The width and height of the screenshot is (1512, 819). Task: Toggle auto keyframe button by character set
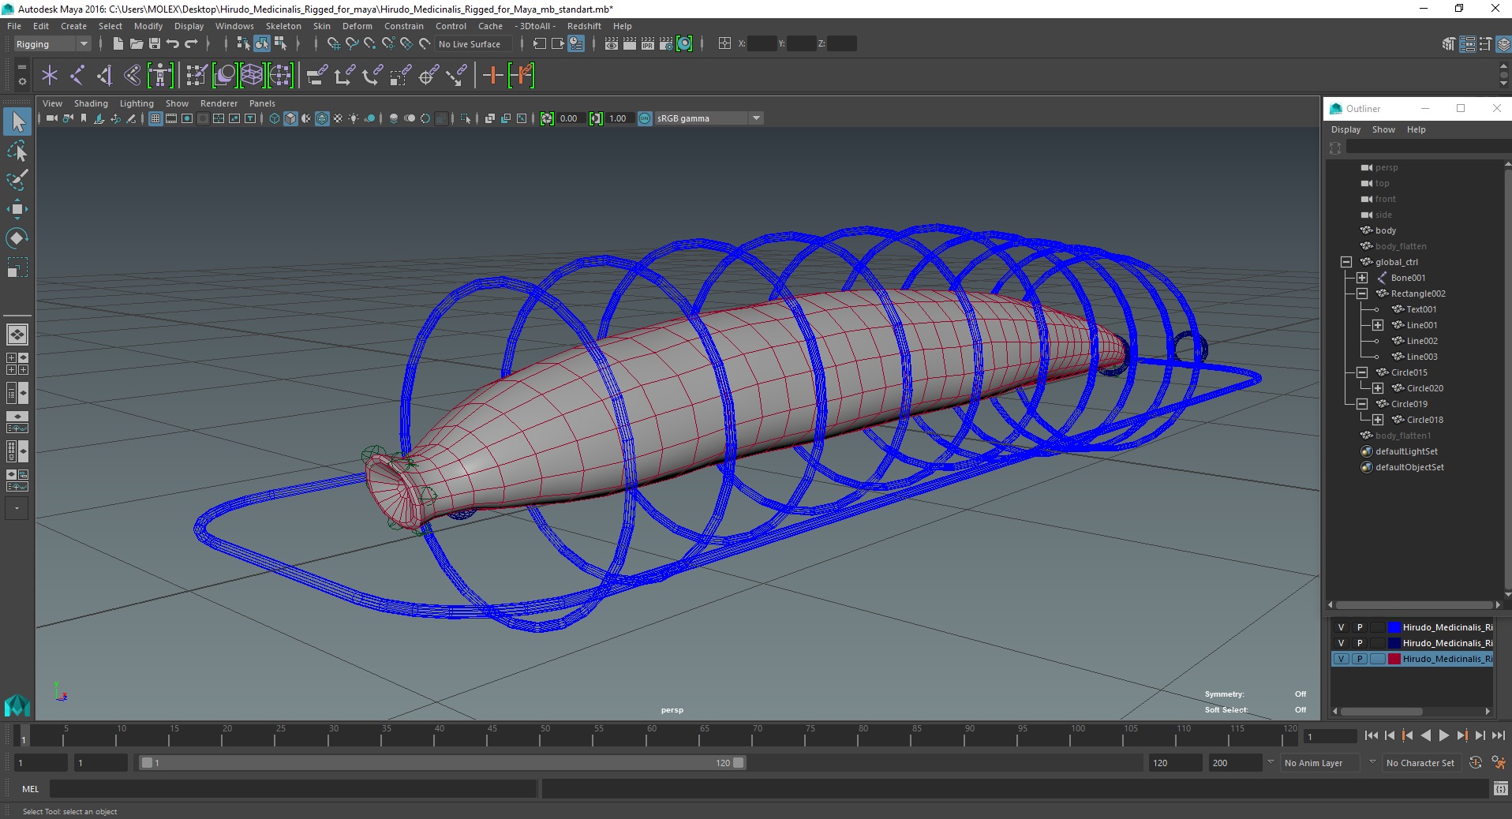[x=1476, y=763]
